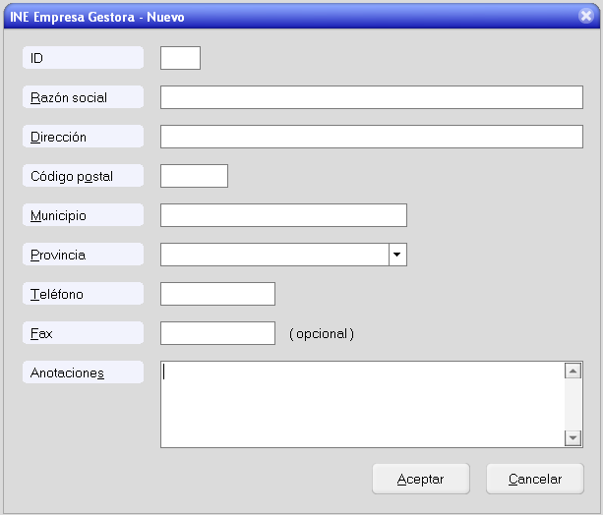
Task: Click inside the Provincia combo box field
Action: point(273,255)
